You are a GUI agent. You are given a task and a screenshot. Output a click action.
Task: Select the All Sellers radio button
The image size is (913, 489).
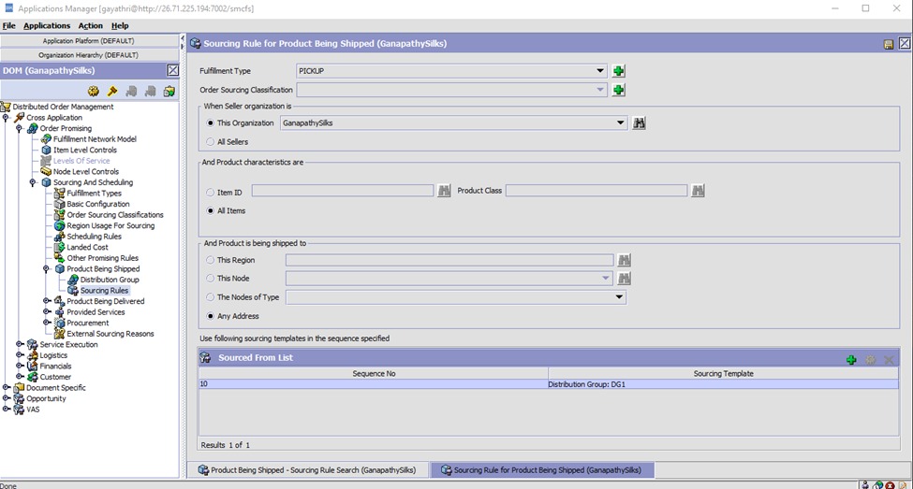[210, 141]
